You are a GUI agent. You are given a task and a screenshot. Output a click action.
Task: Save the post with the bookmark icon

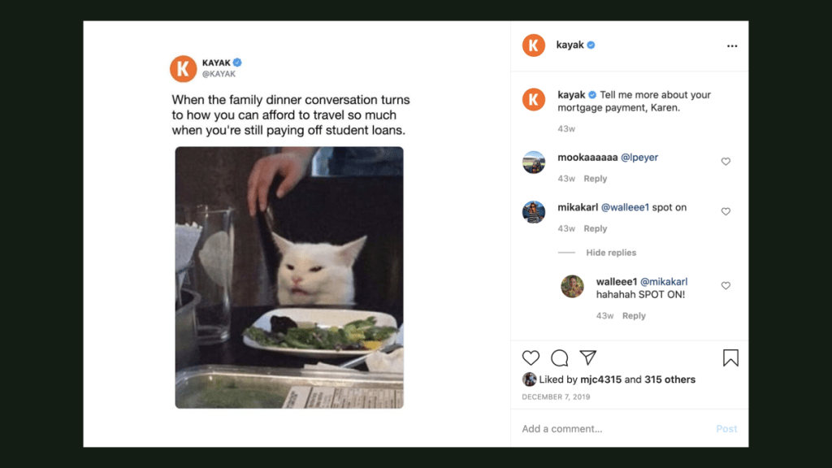(730, 357)
